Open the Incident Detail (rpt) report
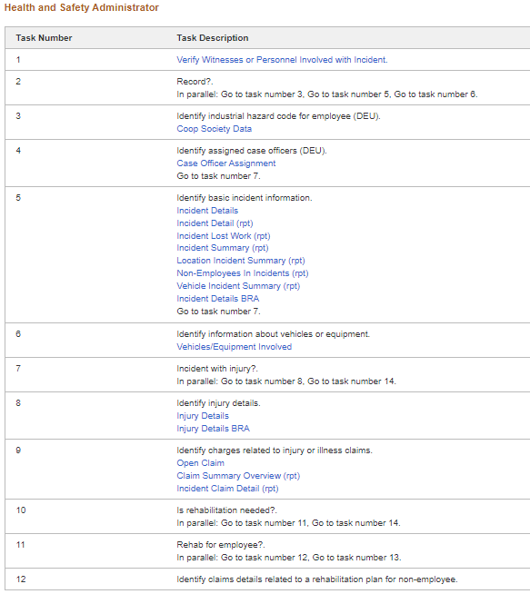 pyautogui.click(x=215, y=223)
